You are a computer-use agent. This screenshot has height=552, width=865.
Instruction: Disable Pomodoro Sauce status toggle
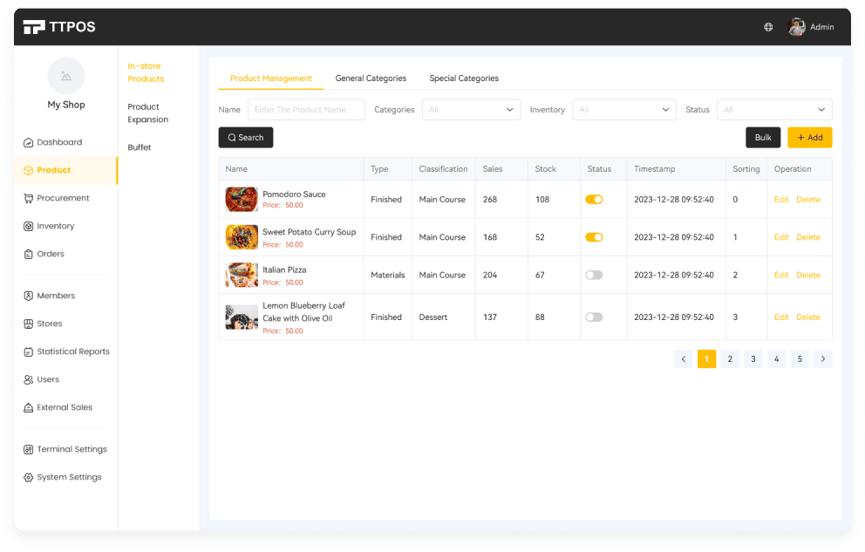pos(594,200)
